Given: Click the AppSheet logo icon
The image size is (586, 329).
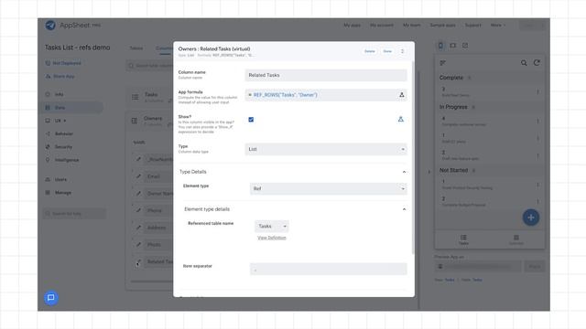Looking at the screenshot, I should [50, 25].
